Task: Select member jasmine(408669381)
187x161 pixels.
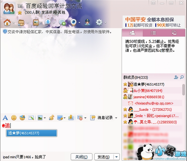Action: click(152, 97)
